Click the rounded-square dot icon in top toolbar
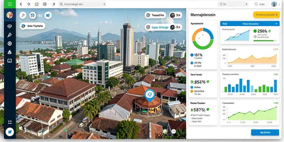The width and height of the screenshot is (284, 142). point(37,4)
